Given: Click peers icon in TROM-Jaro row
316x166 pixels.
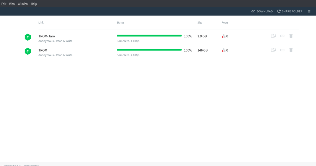Looking at the screenshot, I should pos(223,36).
